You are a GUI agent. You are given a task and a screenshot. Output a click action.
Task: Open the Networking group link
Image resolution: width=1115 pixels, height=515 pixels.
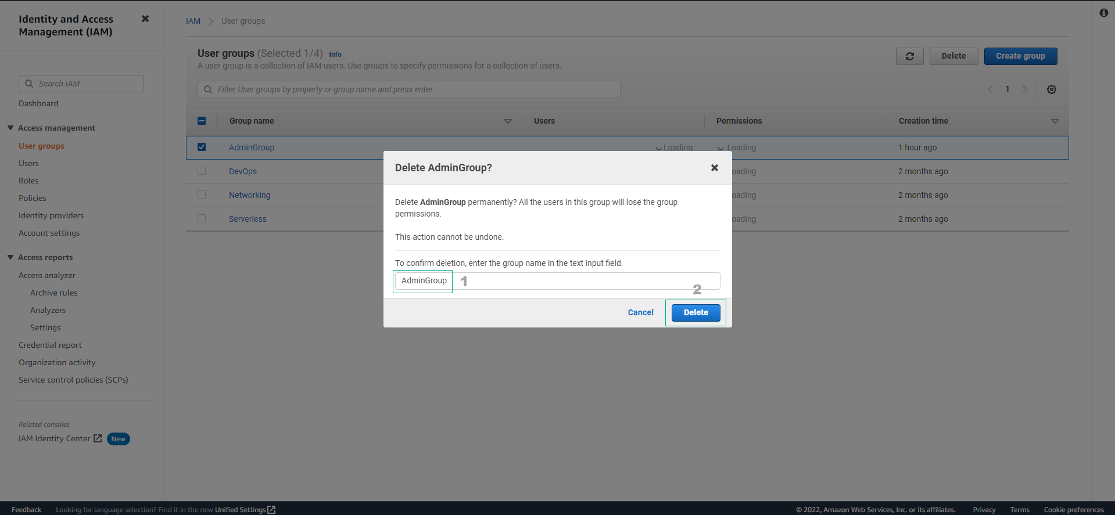[250, 195]
